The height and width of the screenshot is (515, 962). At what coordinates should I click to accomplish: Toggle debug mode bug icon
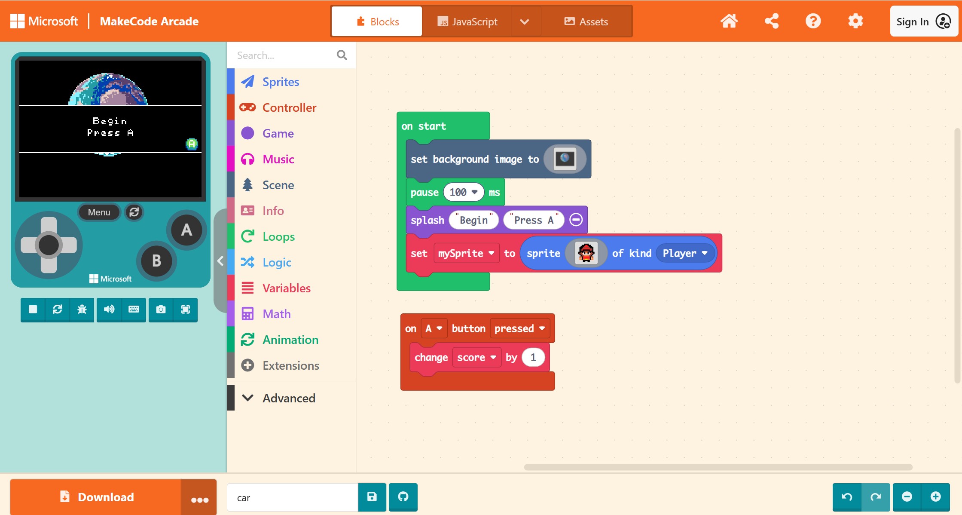click(x=82, y=310)
